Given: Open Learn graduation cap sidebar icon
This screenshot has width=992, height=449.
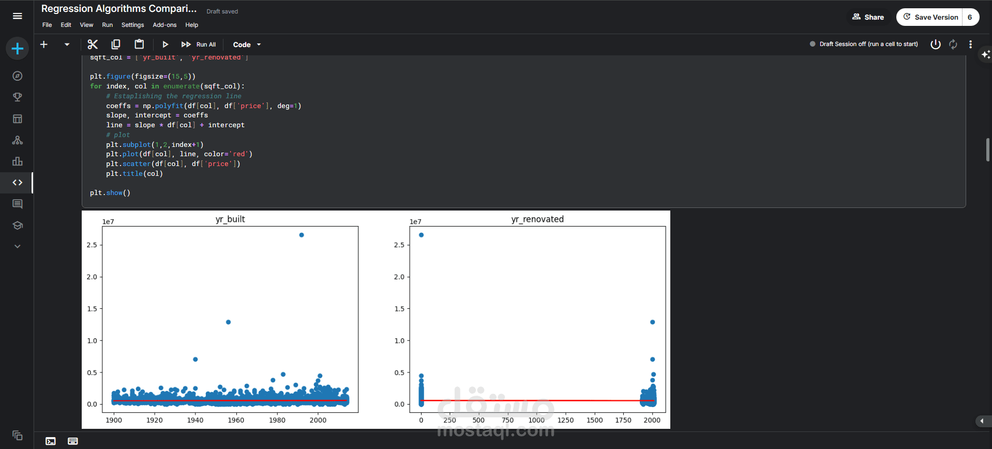Looking at the screenshot, I should (17, 226).
